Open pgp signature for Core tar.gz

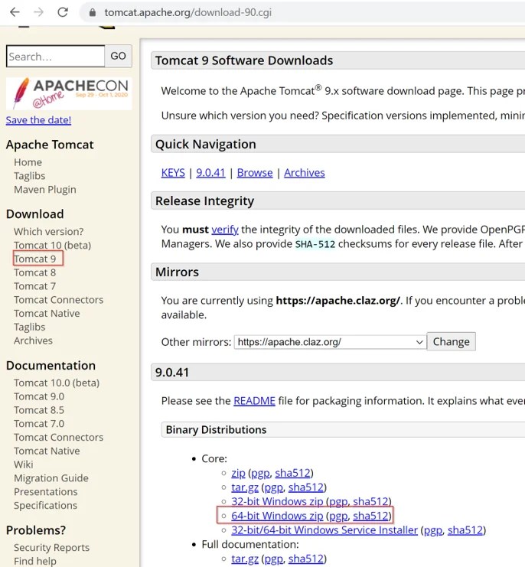tap(274, 488)
